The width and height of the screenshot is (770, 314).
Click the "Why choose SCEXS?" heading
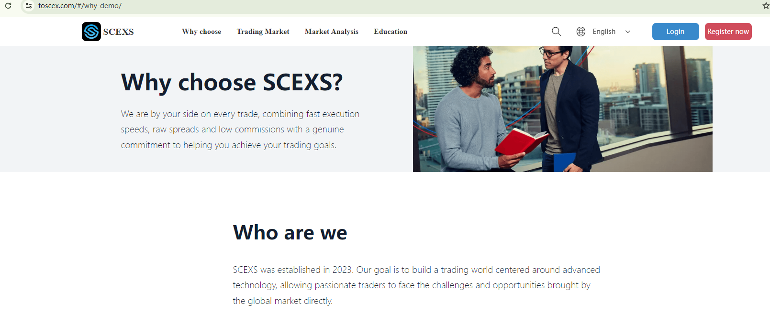coord(232,82)
